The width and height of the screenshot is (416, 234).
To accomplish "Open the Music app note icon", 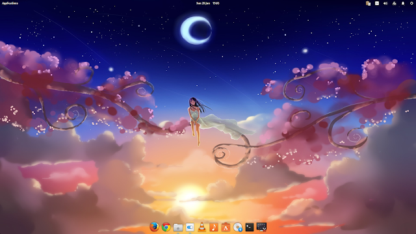I will tap(214, 227).
